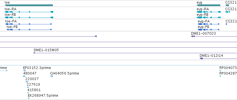Click the DME1-015M05 clone start arrow

tap(34, 53)
